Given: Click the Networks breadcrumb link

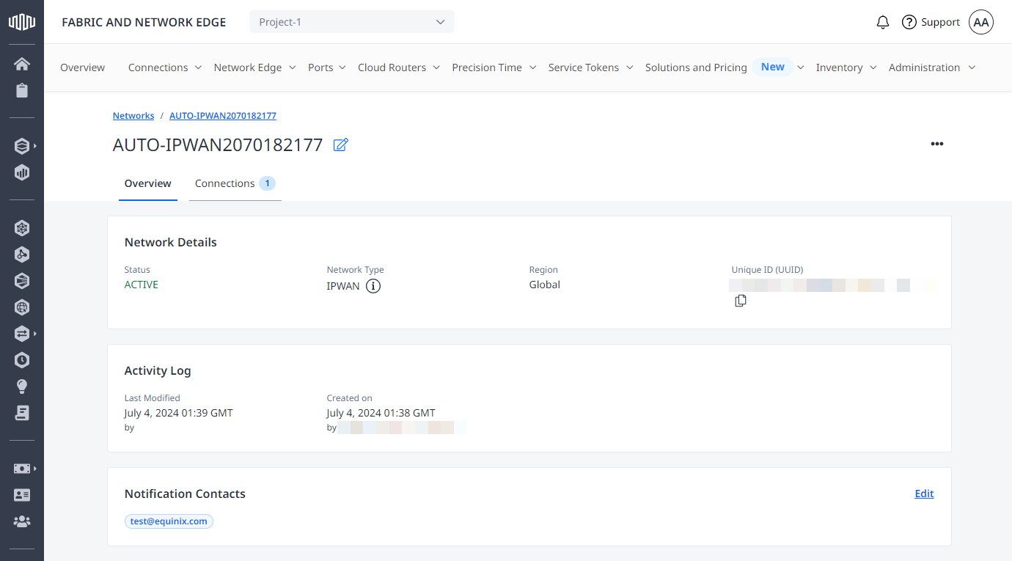Looking at the screenshot, I should (x=133, y=116).
